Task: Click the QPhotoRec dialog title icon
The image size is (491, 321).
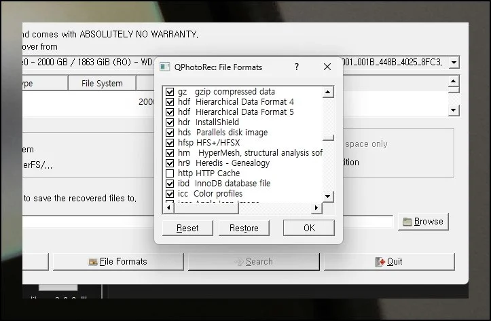Action: pyautogui.click(x=165, y=67)
